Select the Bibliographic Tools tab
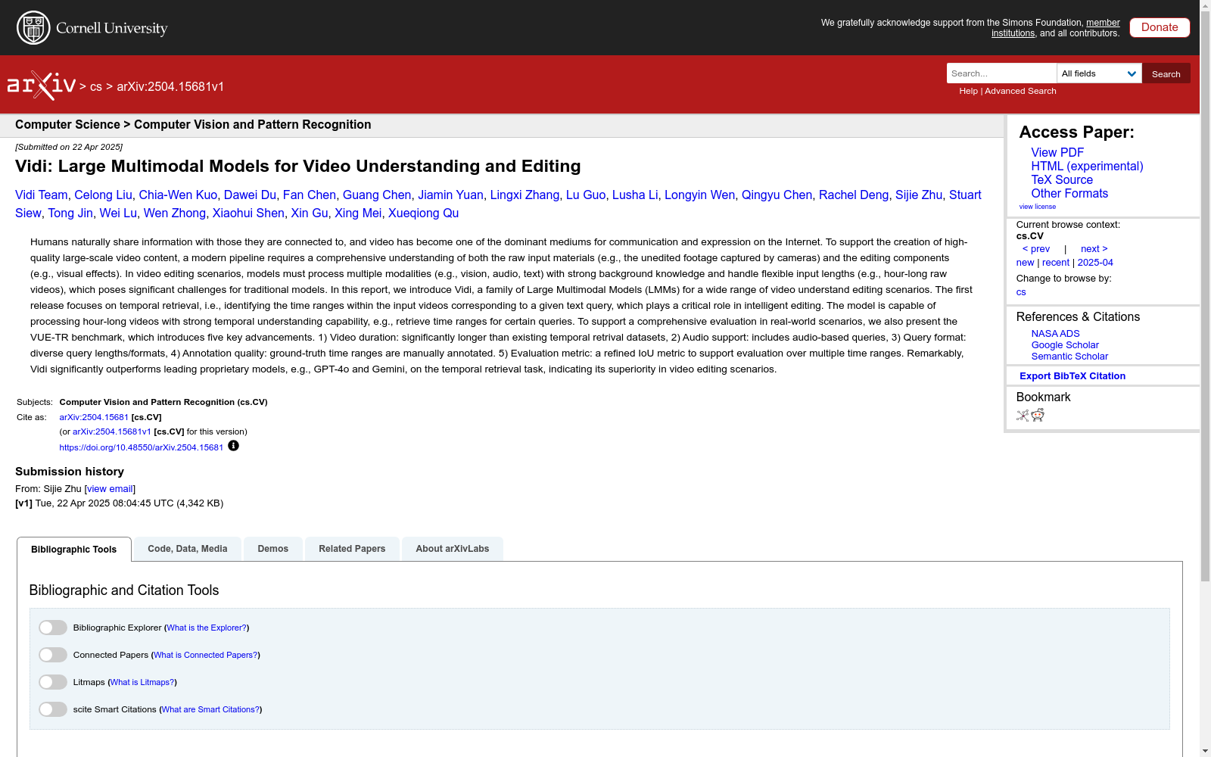The width and height of the screenshot is (1211, 757). point(74,550)
